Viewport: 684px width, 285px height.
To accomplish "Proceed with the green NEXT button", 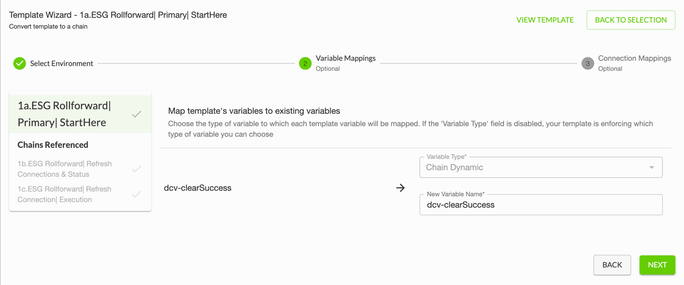I will click(x=657, y=265).
